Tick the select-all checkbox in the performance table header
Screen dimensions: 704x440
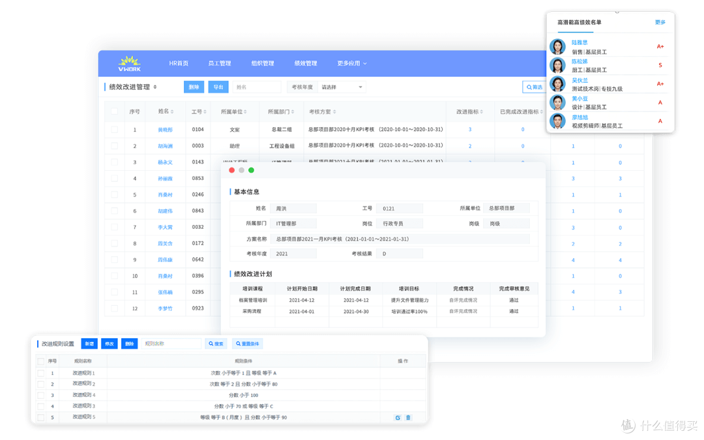tap(114, 111)
